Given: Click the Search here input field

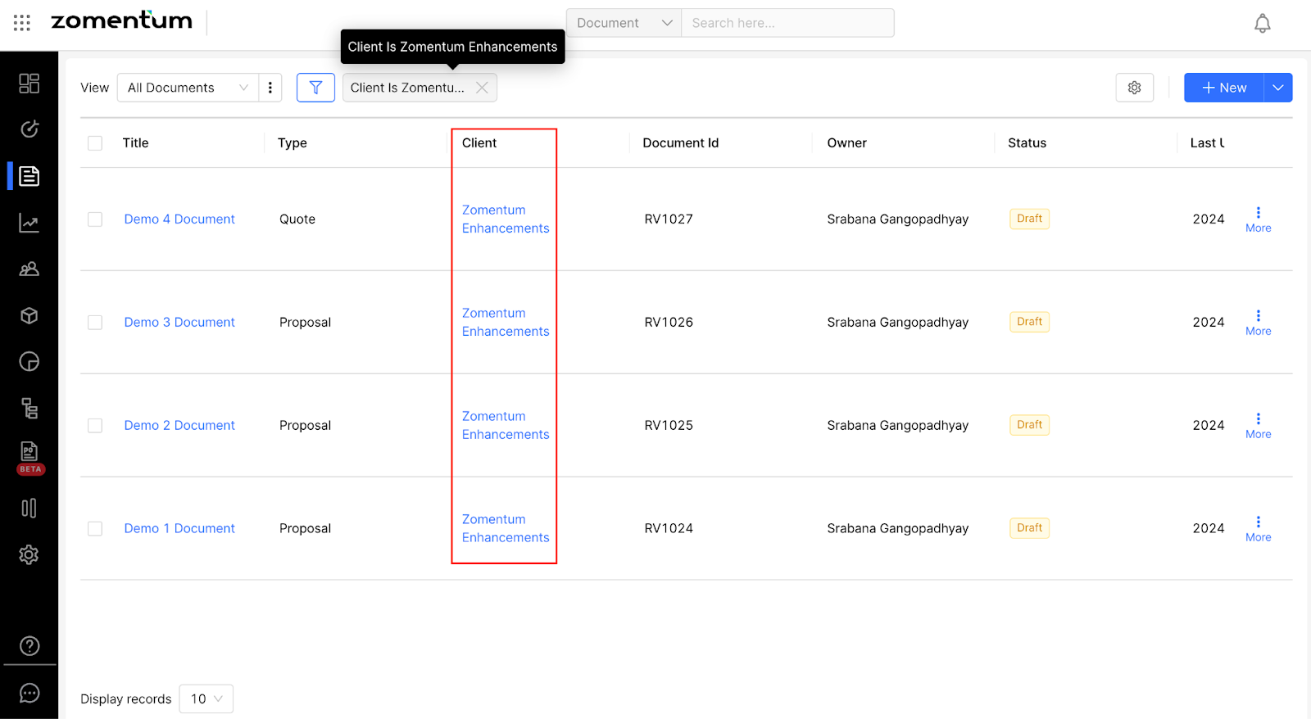Looking at the screenshot, I should (x=787, y=23).
